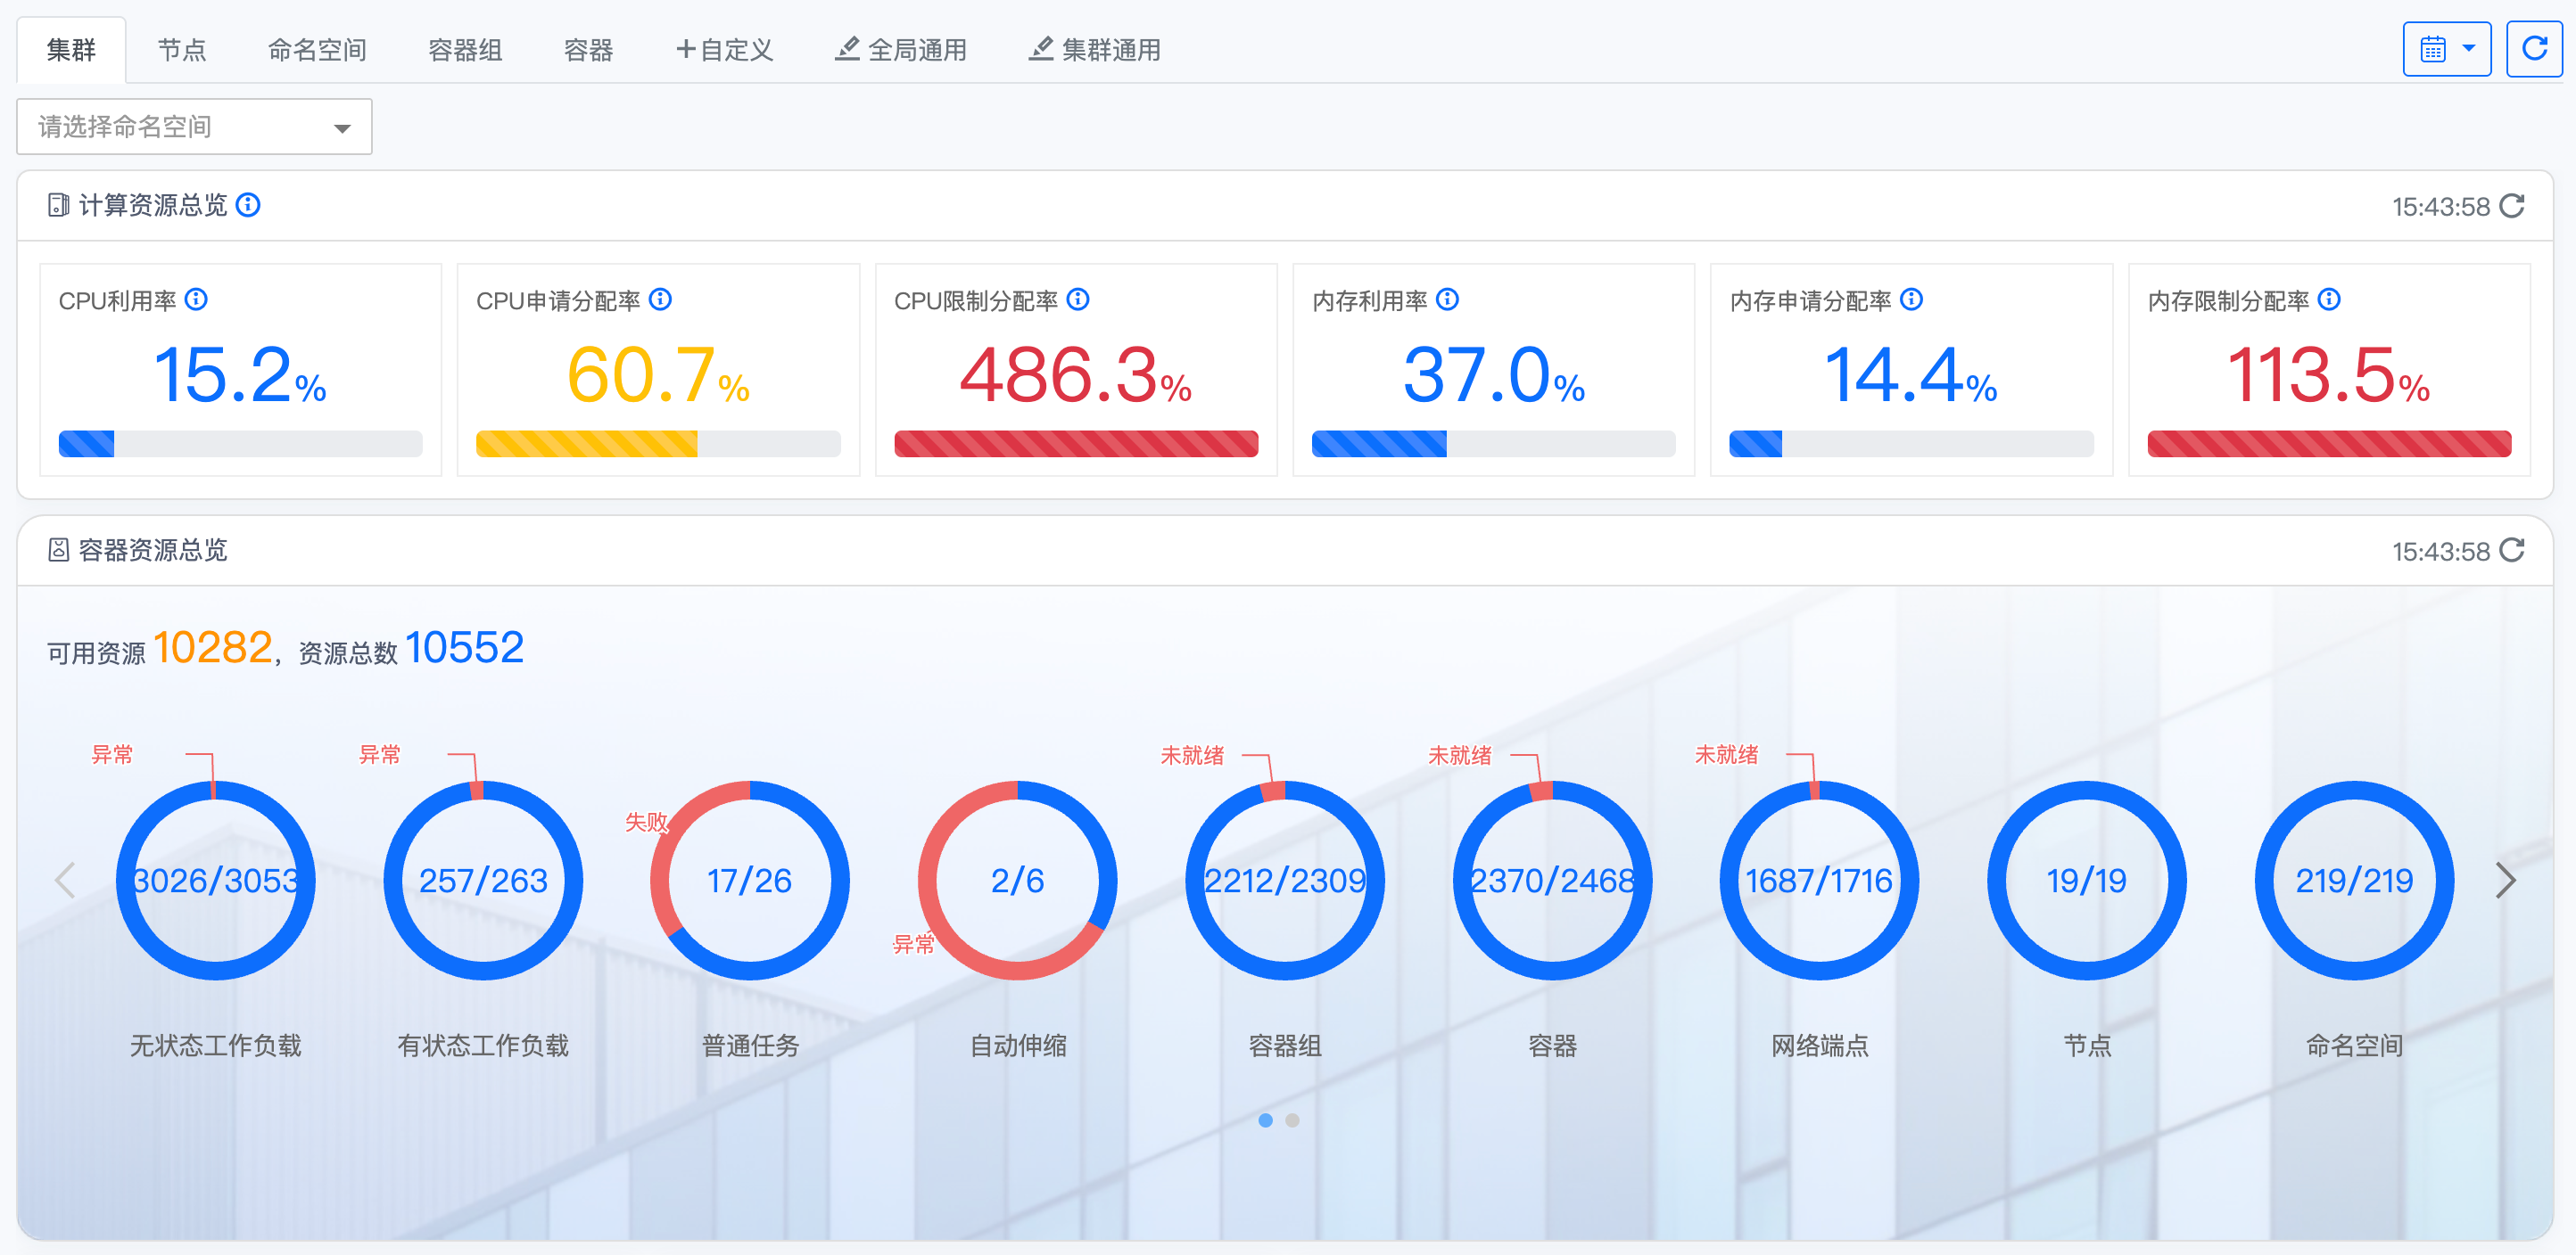
Task: Click the info icon beside CPU限制分配率
Action: pyautogui.click(x=1078, y=299)
